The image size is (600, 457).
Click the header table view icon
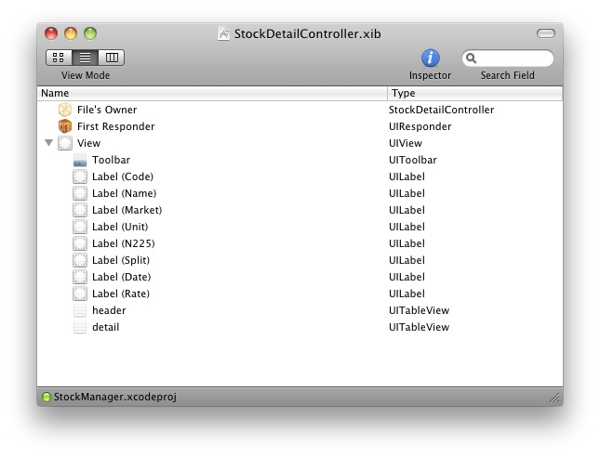(80, 310)
